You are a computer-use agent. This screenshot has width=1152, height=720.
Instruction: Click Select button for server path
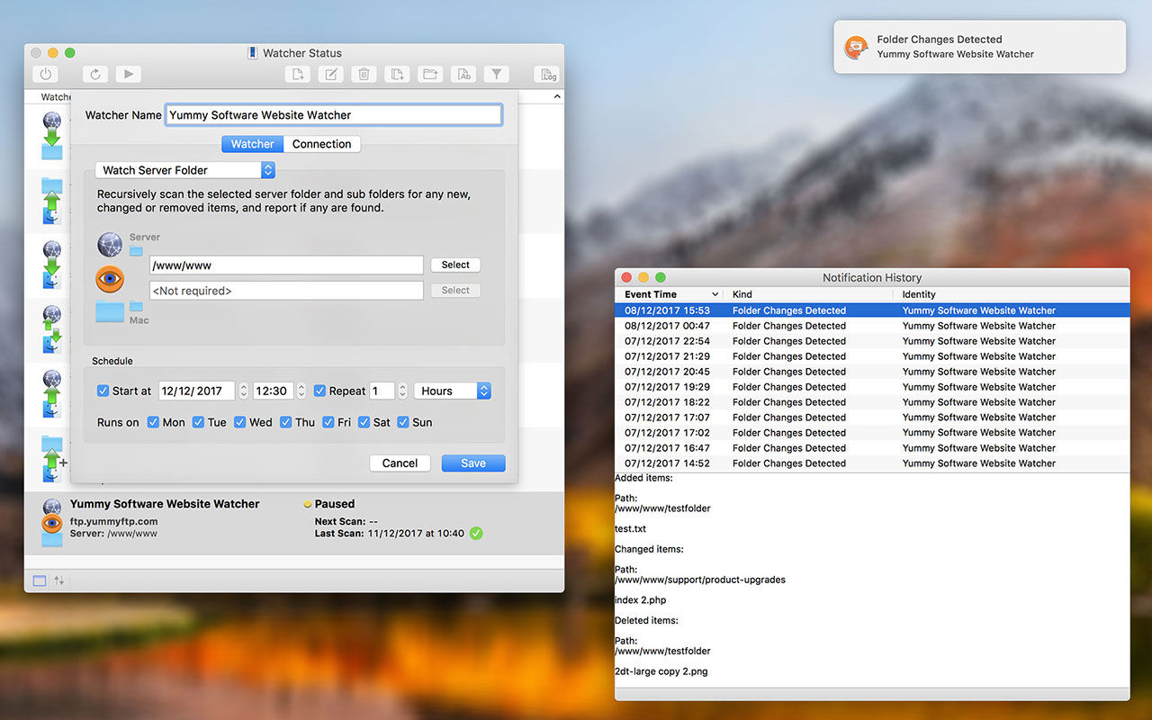coord(455,265)
